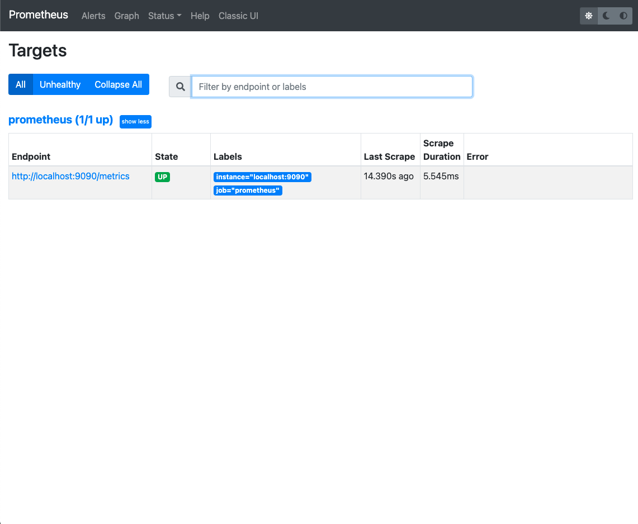Select the instance="localhost:9090" label badge
The image size is (638, 524).
262,177
